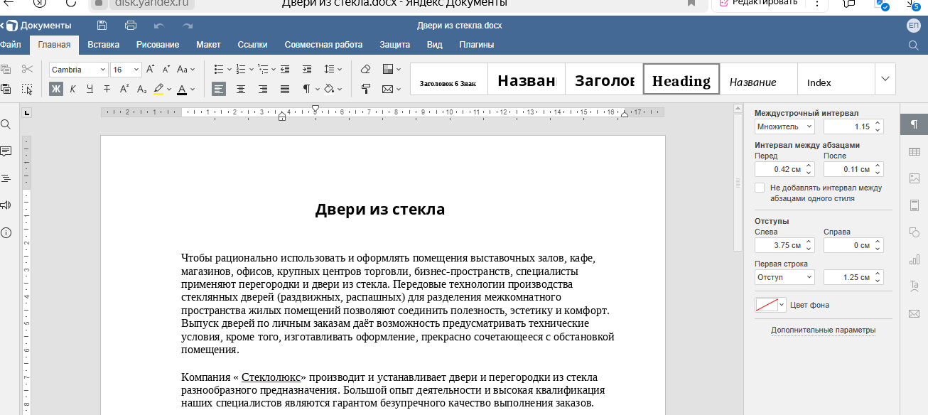Viewport: 928px width, 415px height.
Task: Open Chart settings in right sidebar
Action: tap(914, 259)
